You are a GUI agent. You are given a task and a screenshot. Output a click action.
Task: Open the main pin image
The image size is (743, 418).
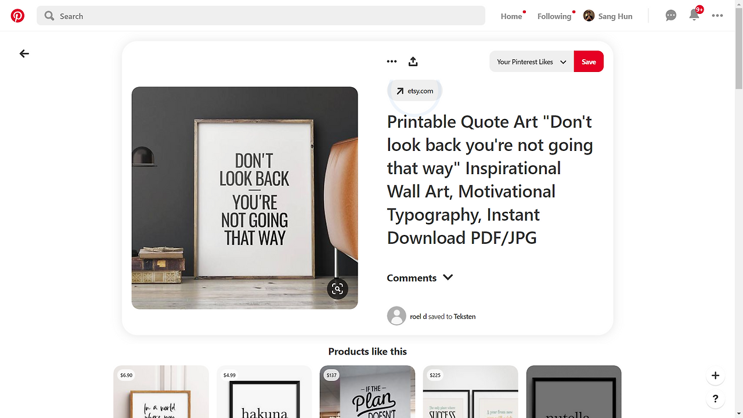tap(244, 198)
